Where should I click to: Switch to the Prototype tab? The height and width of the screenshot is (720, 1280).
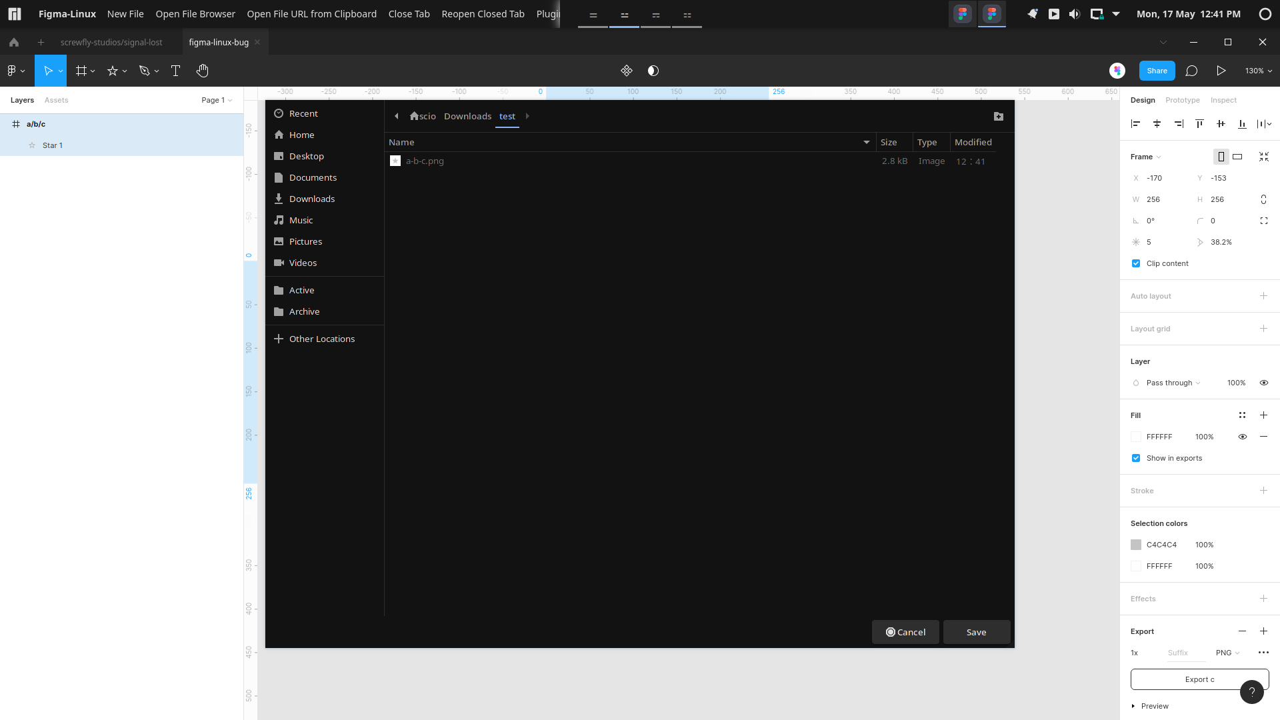[x=1182, y=100]
